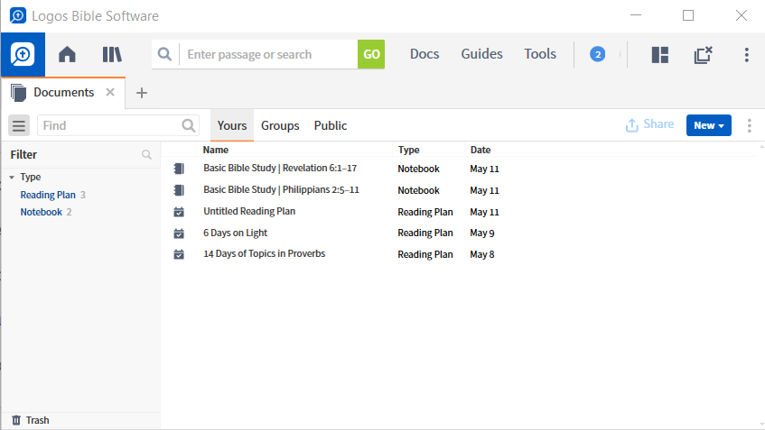Click the Trash bin icon

click(16, 420)
